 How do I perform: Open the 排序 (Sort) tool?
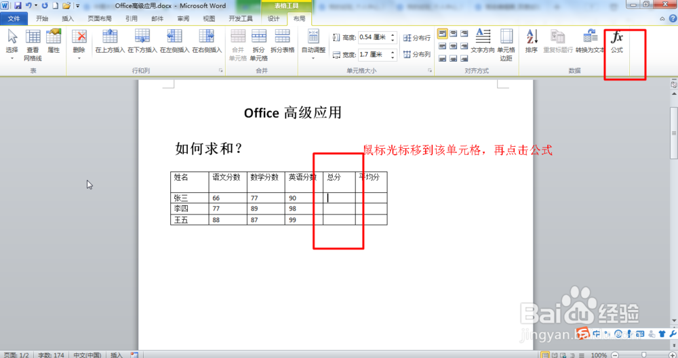coord(532,42)
